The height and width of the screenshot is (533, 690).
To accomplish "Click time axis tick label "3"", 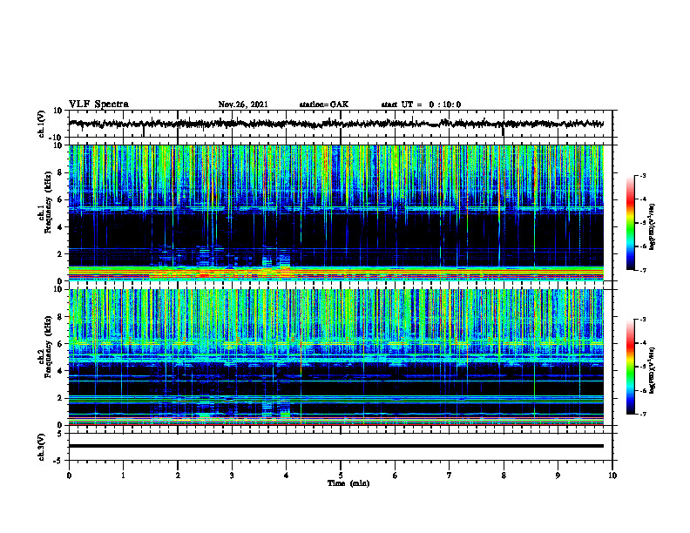I will click(232, 476).
